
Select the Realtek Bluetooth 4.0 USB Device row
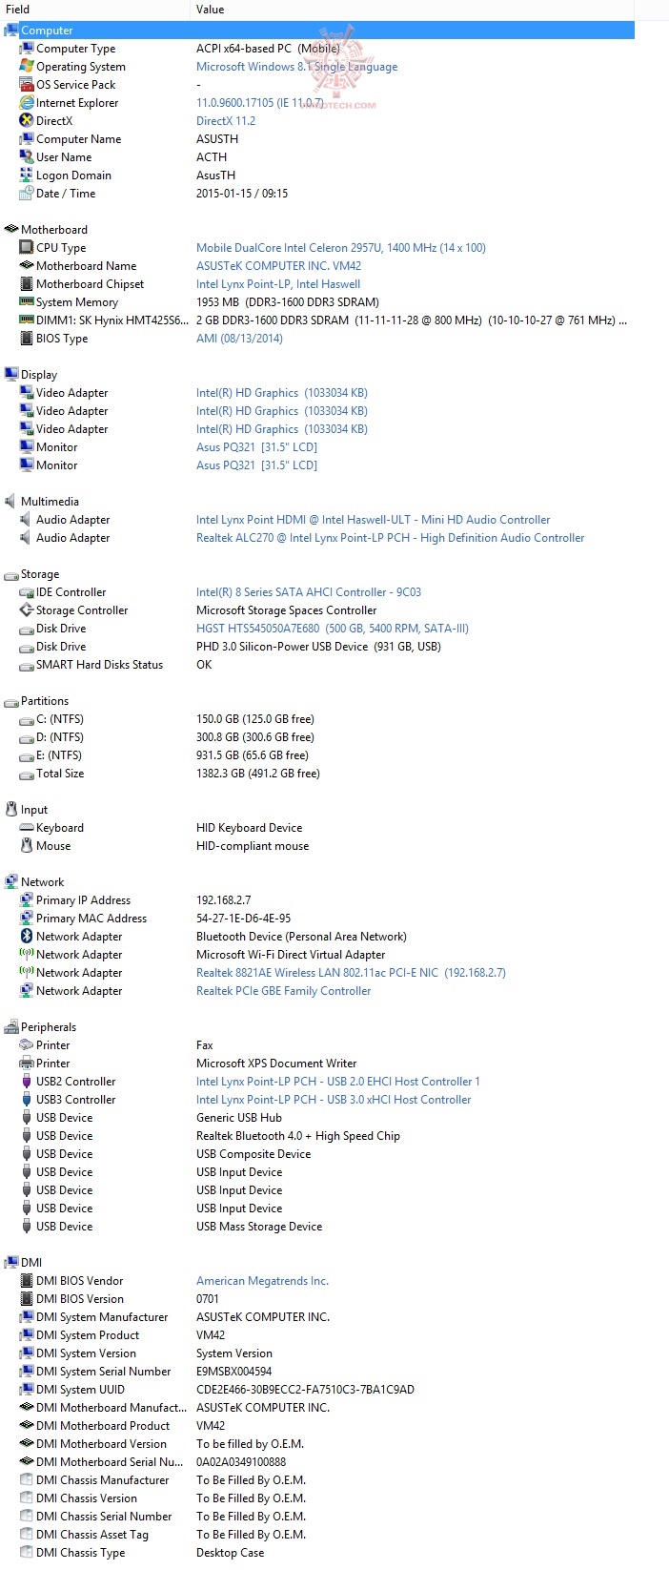[317, 1136]
